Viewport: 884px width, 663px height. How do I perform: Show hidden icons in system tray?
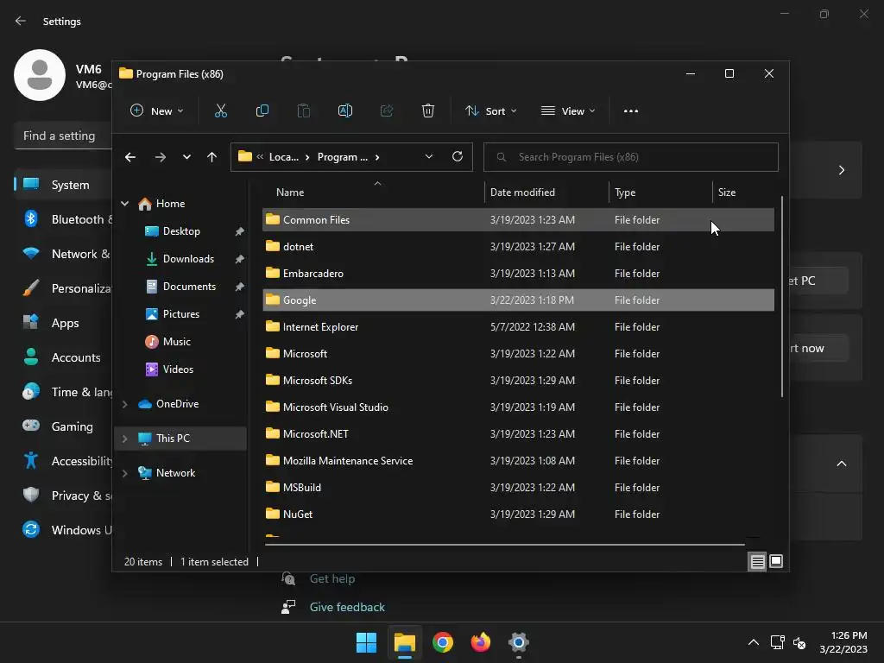point(753,642)
